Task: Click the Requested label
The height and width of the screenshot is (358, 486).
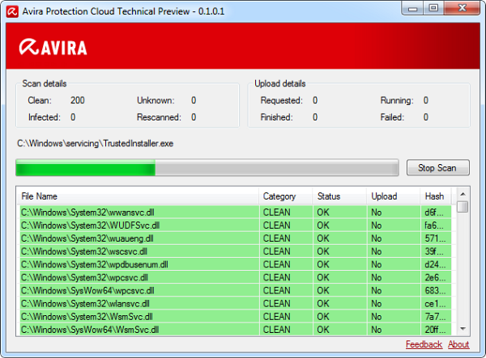Action: click(x=281, y=100)
